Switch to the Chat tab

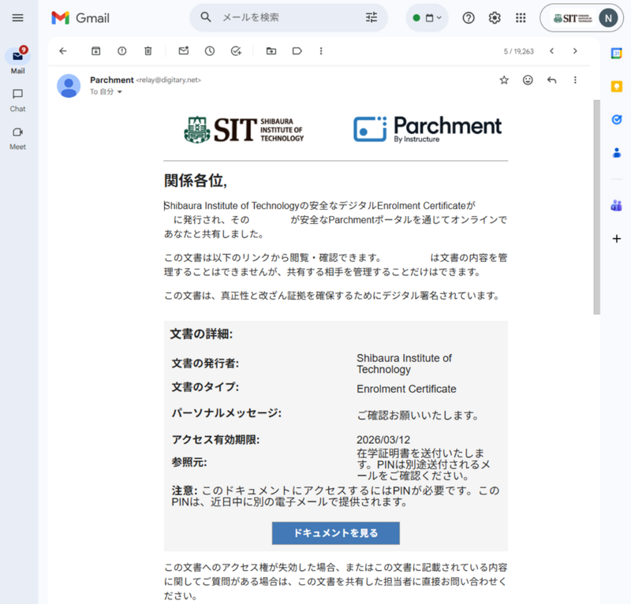17,99
